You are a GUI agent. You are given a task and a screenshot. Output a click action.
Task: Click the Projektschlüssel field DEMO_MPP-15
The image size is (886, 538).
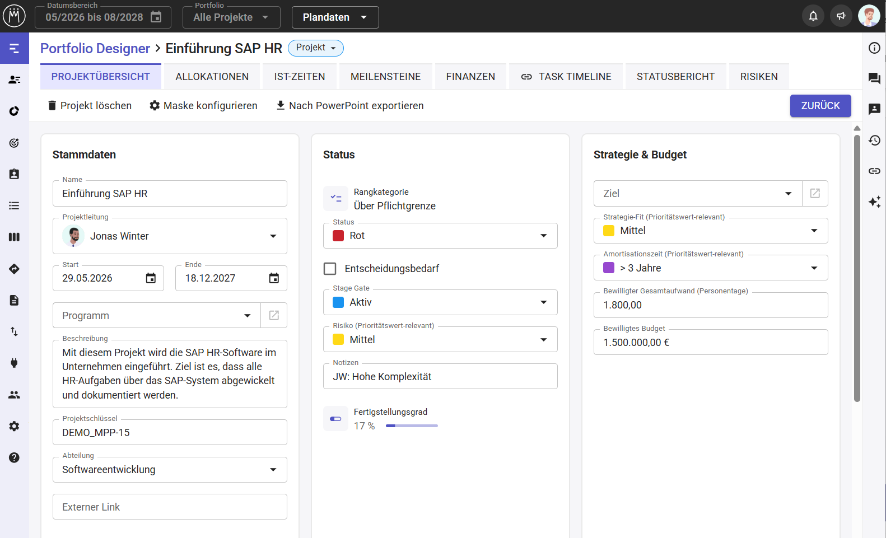(x=170, y=432)
